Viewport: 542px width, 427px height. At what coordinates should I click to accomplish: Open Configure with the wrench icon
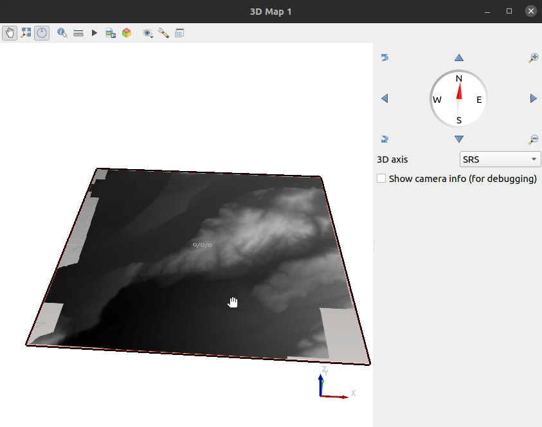pos(163,33)
